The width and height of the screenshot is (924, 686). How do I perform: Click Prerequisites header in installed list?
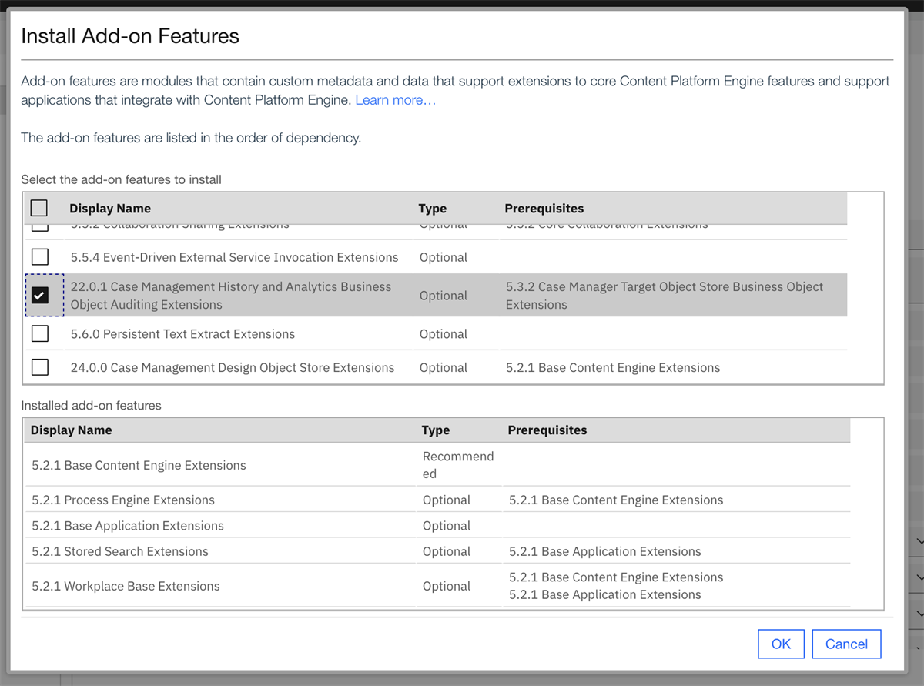point(547,430)
